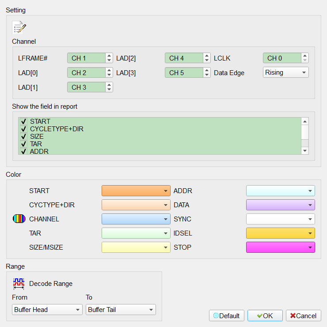Click the color bars CHANNEL icon
The image size is (327, 327).
[19, 219]
